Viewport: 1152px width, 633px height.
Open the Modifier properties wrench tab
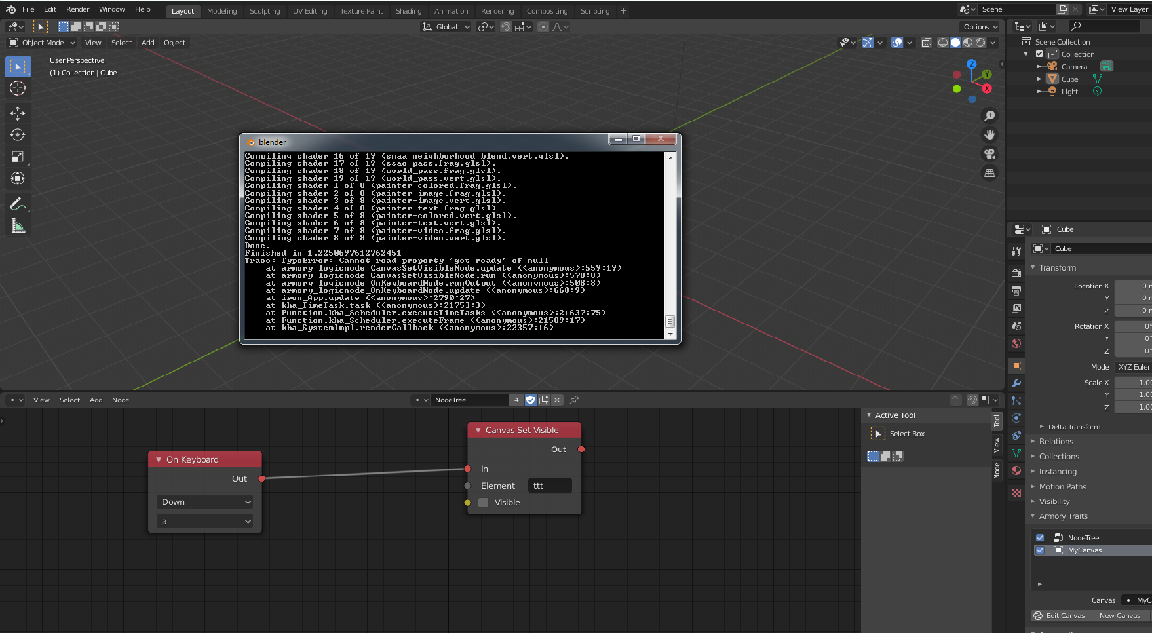point(1016,383)
